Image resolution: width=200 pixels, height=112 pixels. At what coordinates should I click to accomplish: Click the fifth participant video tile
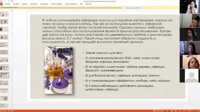click(x=190, y=62)
